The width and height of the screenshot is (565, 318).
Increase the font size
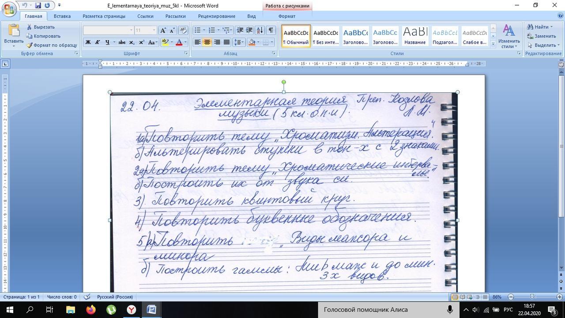point(163,30)
